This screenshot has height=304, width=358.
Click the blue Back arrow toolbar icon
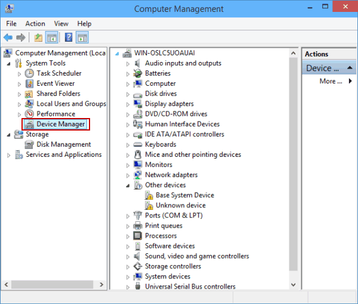tap(8, 38)
